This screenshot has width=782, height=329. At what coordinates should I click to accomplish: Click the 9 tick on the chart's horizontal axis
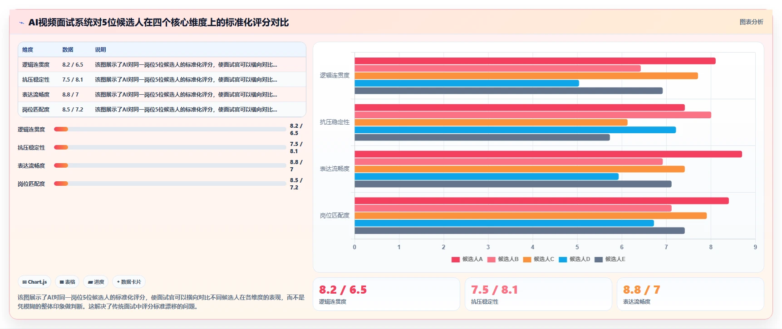click(755, 247)
